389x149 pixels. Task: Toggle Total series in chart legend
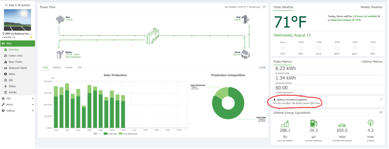[99, 134]
